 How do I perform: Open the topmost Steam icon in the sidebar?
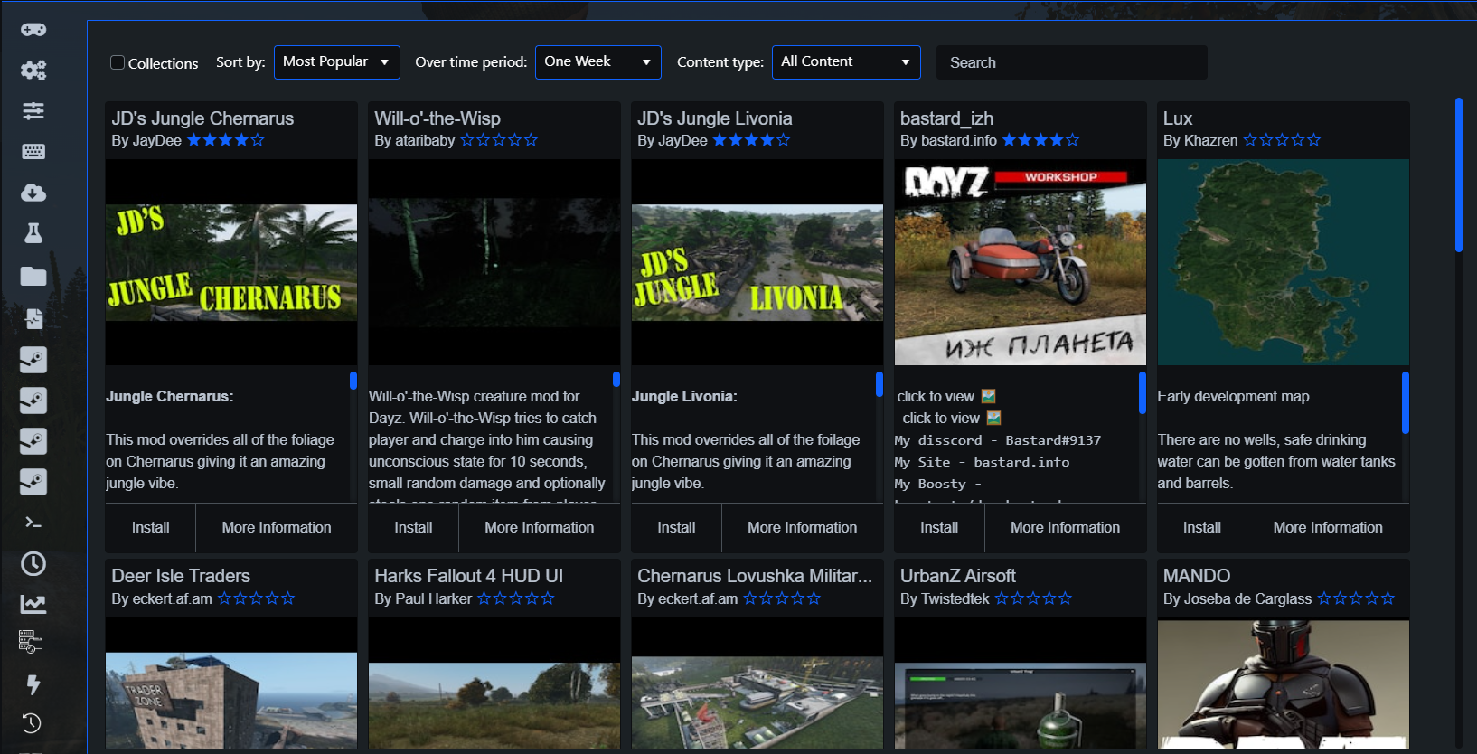(33, 360)
